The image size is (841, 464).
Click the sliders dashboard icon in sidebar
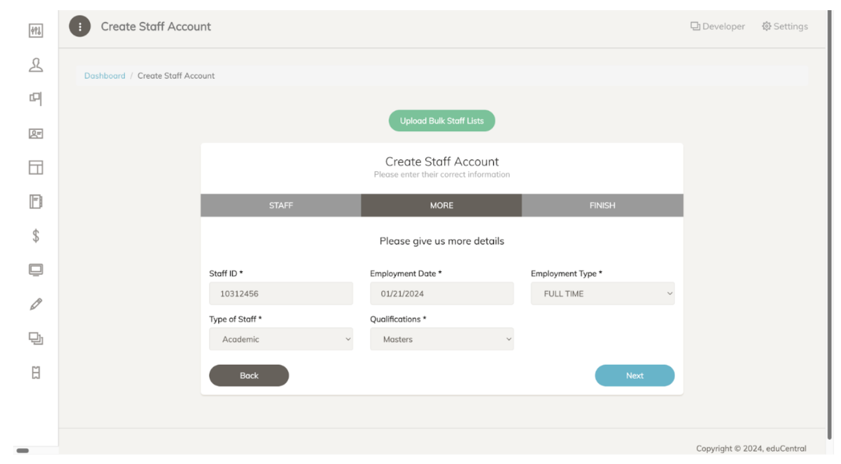pyautogui.click(x=36, y=31)
